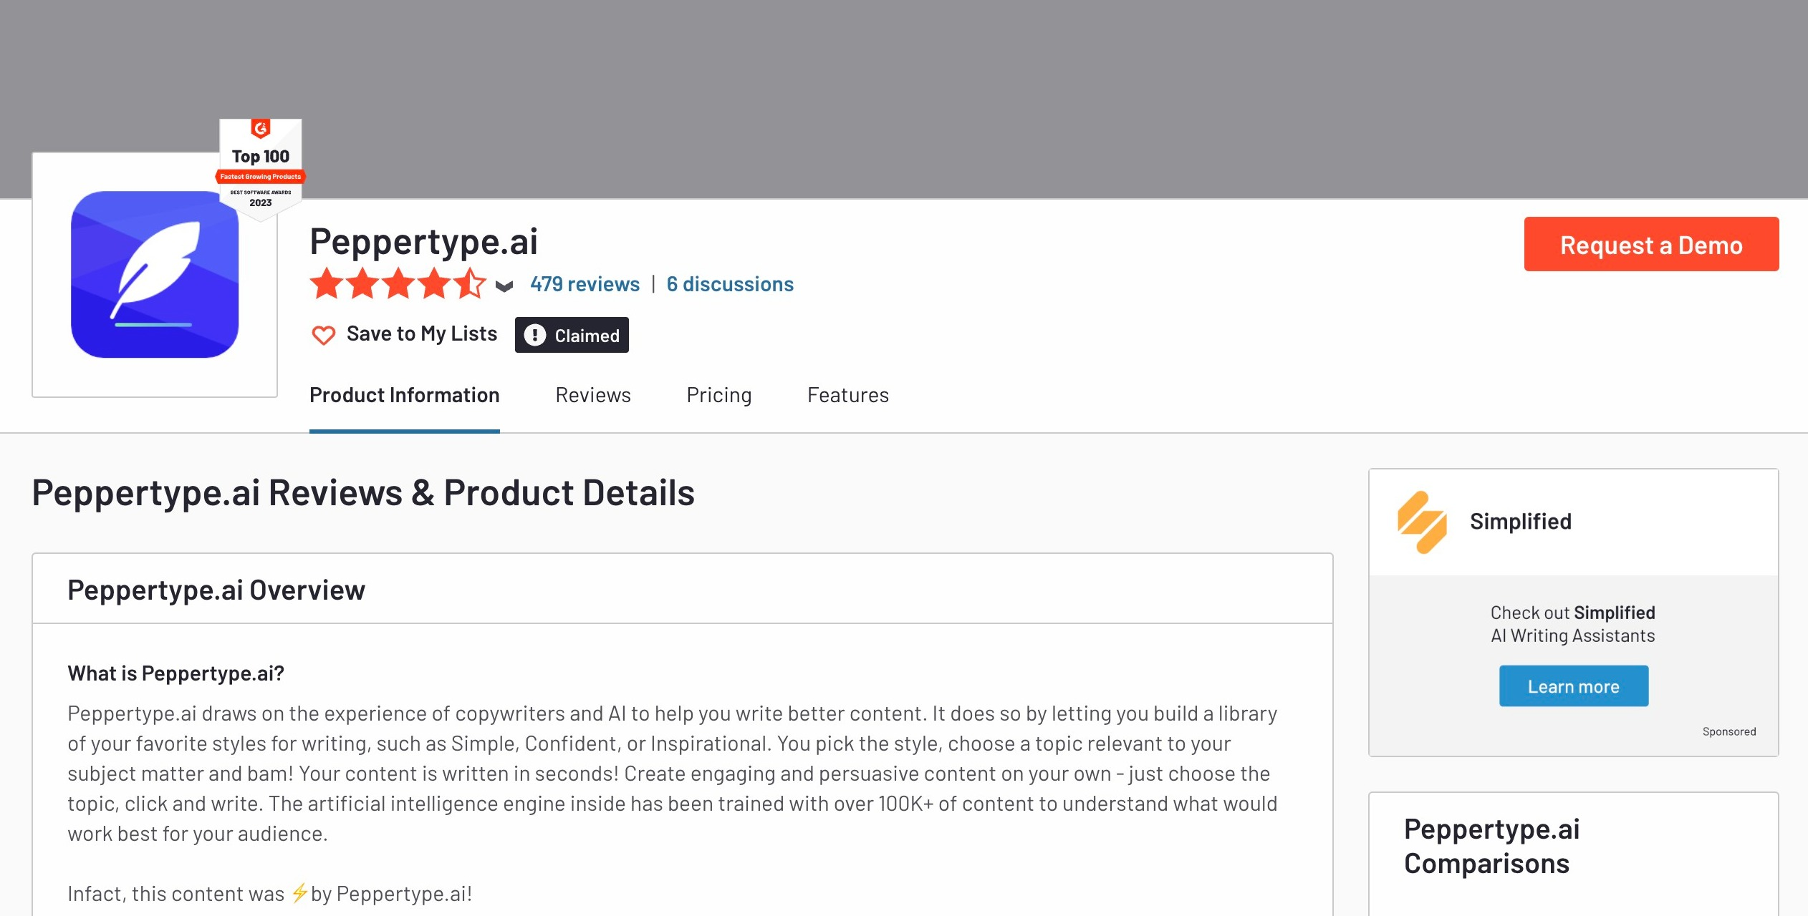The image size is (1808, 916).
Task: Open the Pricing tab
Action: pyautogui.click(x=718, y=395)
